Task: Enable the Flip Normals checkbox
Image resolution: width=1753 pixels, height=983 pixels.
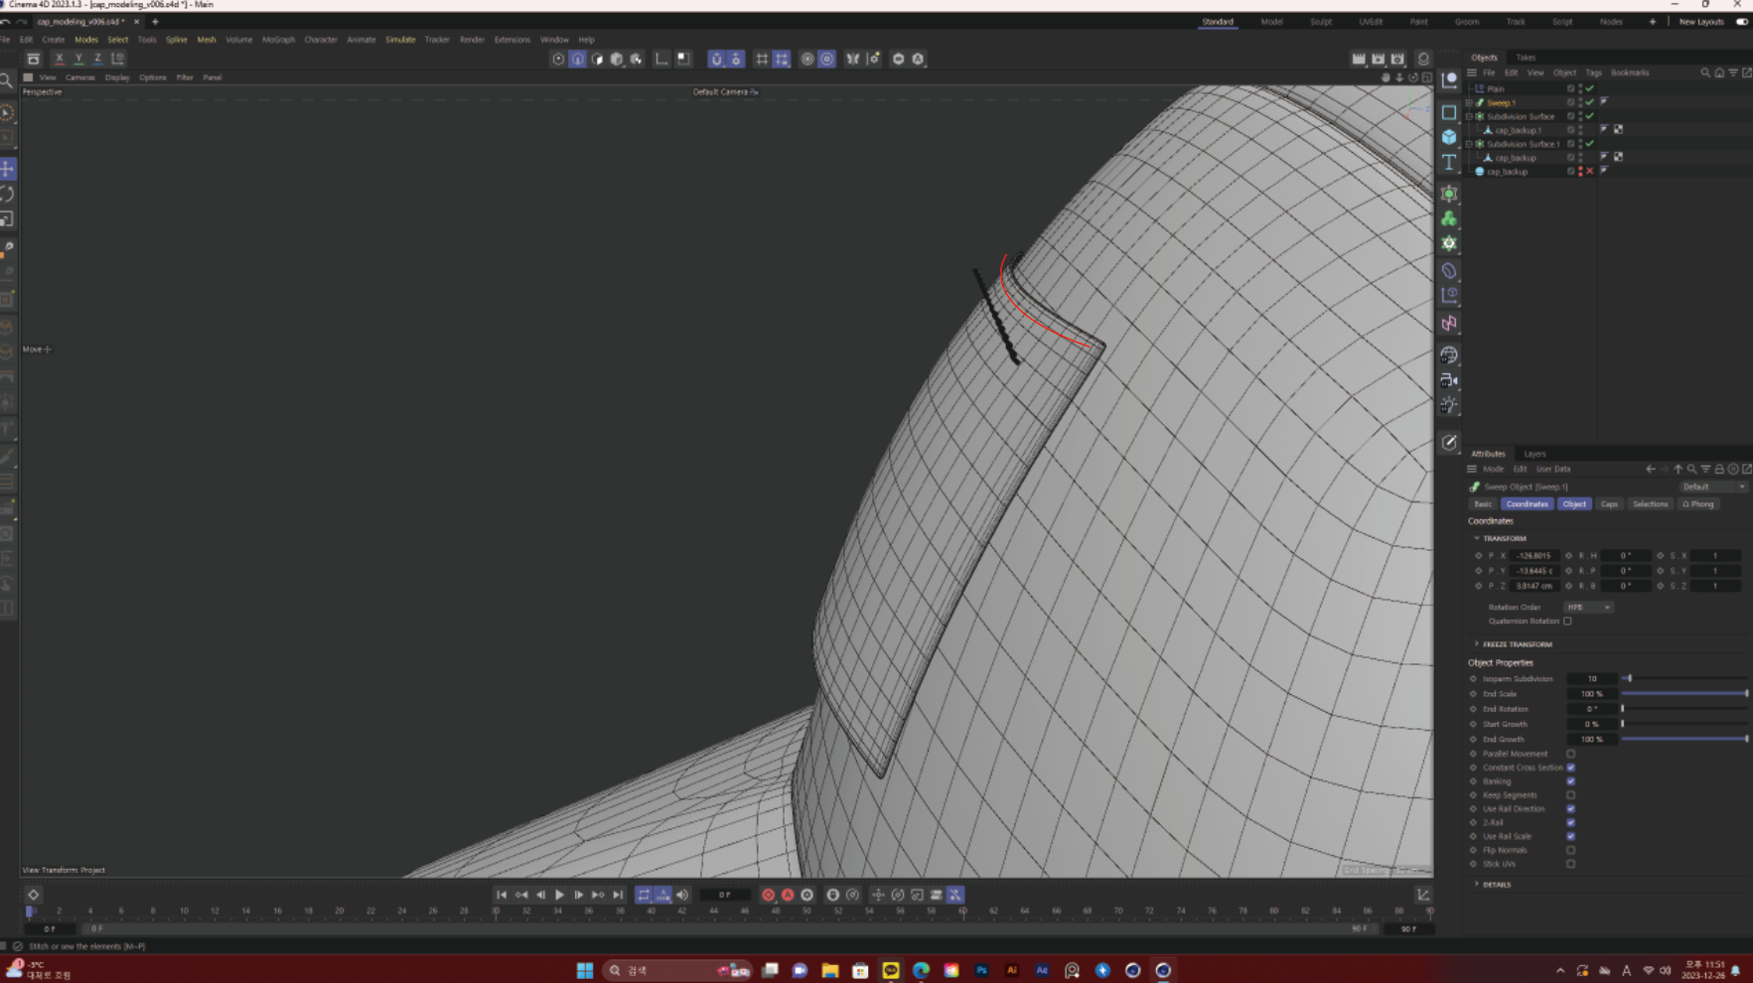Action: tap(1571, 850)
